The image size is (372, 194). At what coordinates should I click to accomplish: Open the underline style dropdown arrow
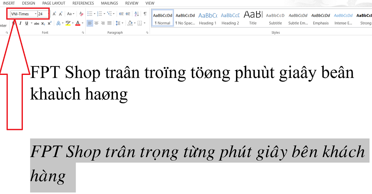31,23
